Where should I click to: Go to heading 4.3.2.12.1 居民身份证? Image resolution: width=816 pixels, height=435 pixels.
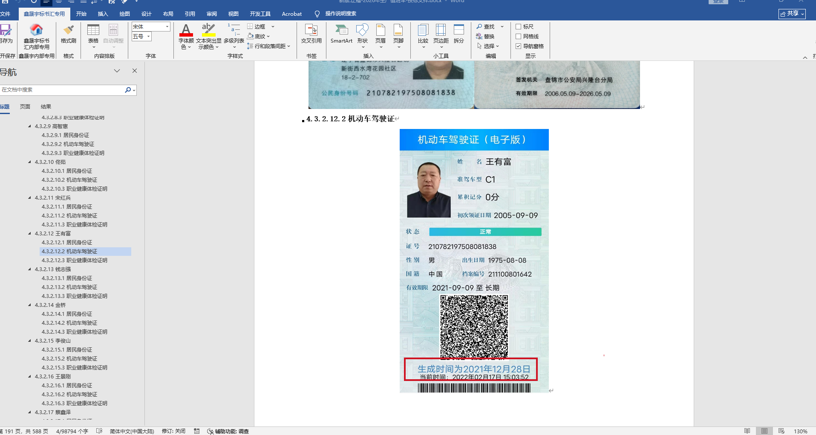tap(67, 242)
